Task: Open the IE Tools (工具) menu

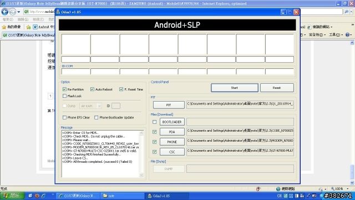Action: coord(336,34)
